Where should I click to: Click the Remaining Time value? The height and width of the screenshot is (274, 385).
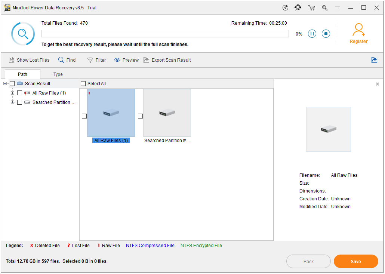pyautogui.click(x=278, y=23)
